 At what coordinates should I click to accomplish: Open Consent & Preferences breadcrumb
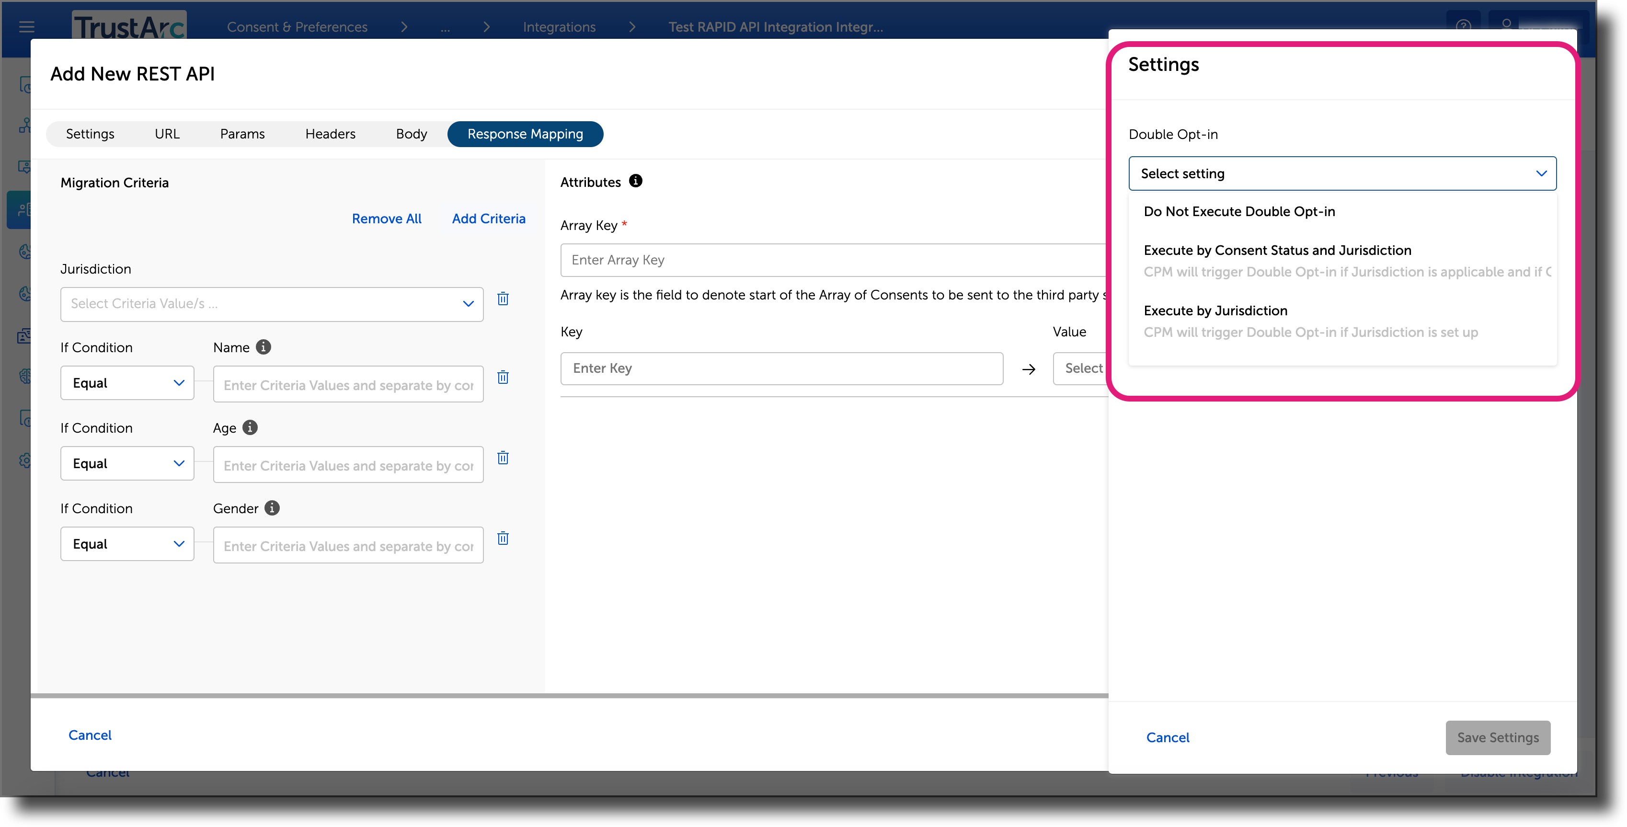pyautogui.click(x=297, y=27)
